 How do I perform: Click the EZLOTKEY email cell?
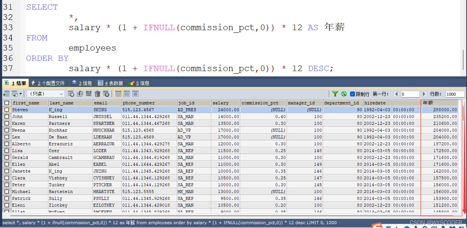coord(107,205)
